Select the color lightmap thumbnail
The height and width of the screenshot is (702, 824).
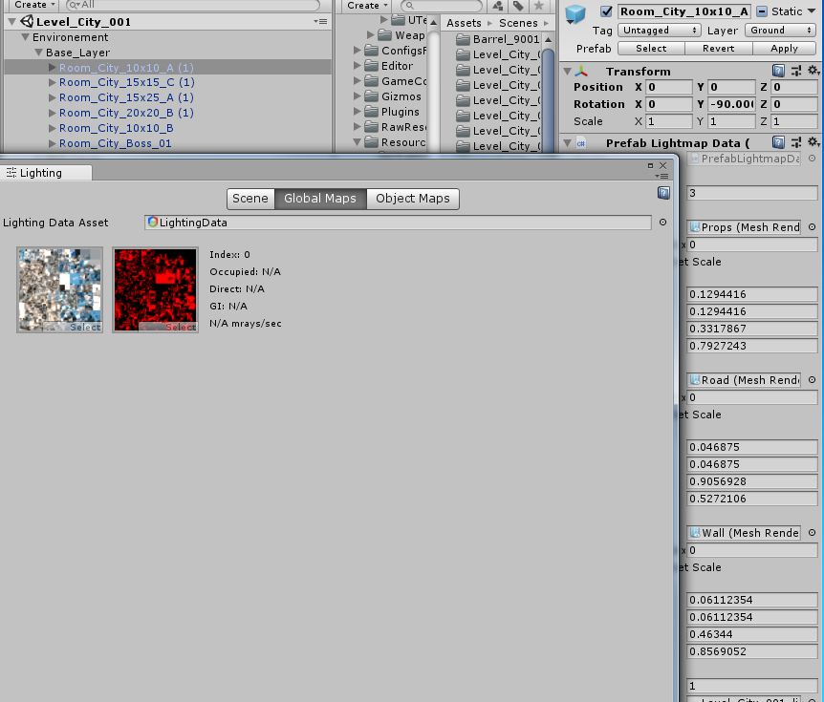coord(59,289)
